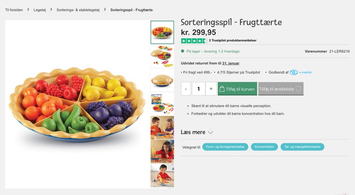View the product packaging box thumbnail

tap(162, 103)
